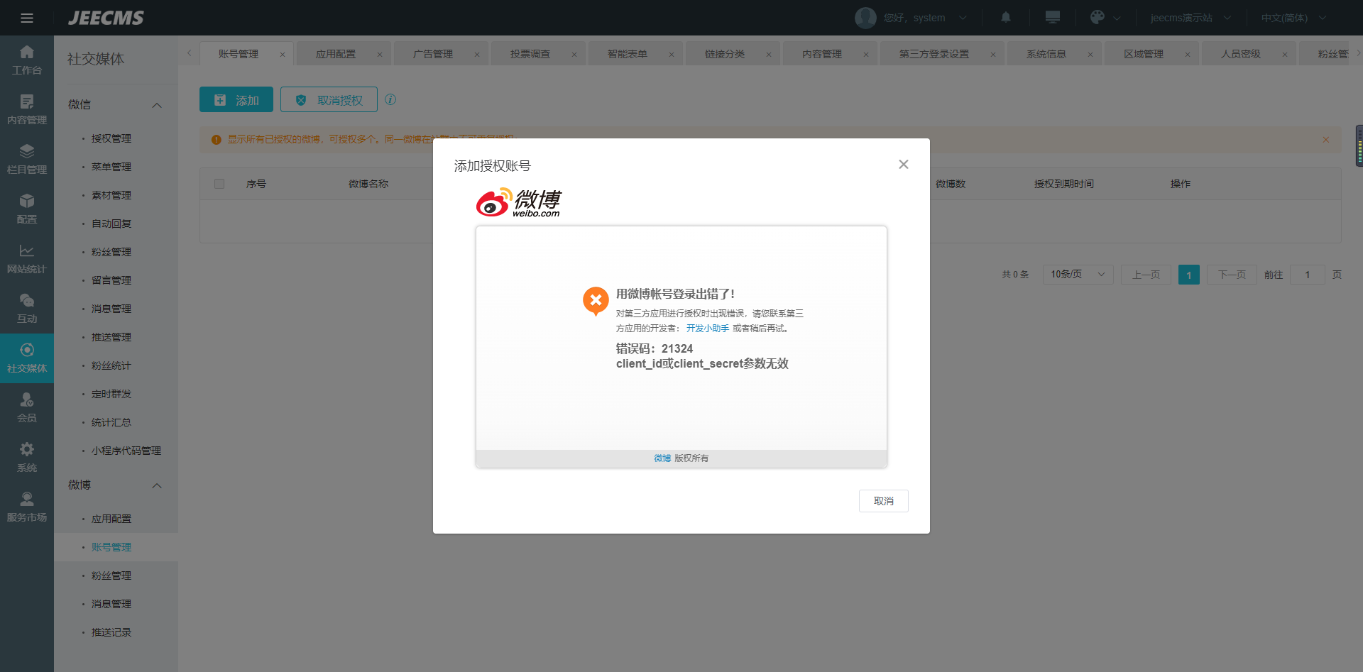Open the 网站统计 sidebar section
1363x672 pixels.
(27, 259)
